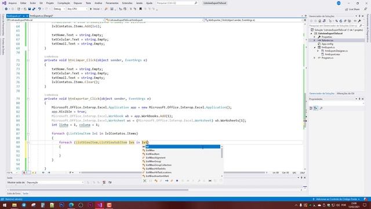Click the Home icon in Solution Explorer toolbar
371x209 pixels.
pyautogui.click(x=319, y=21)
